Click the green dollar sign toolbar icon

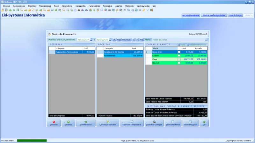(x=94, y=10)
